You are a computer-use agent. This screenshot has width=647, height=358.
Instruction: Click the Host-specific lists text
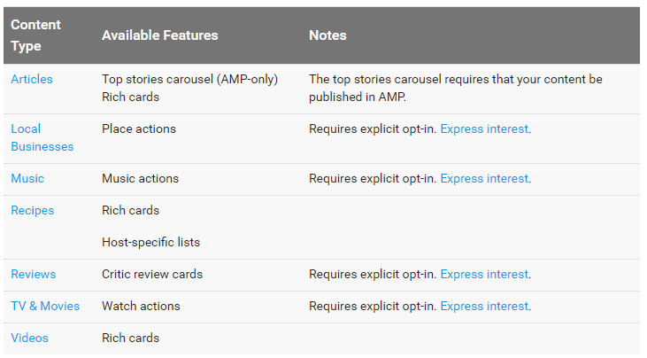coord(150,242)
